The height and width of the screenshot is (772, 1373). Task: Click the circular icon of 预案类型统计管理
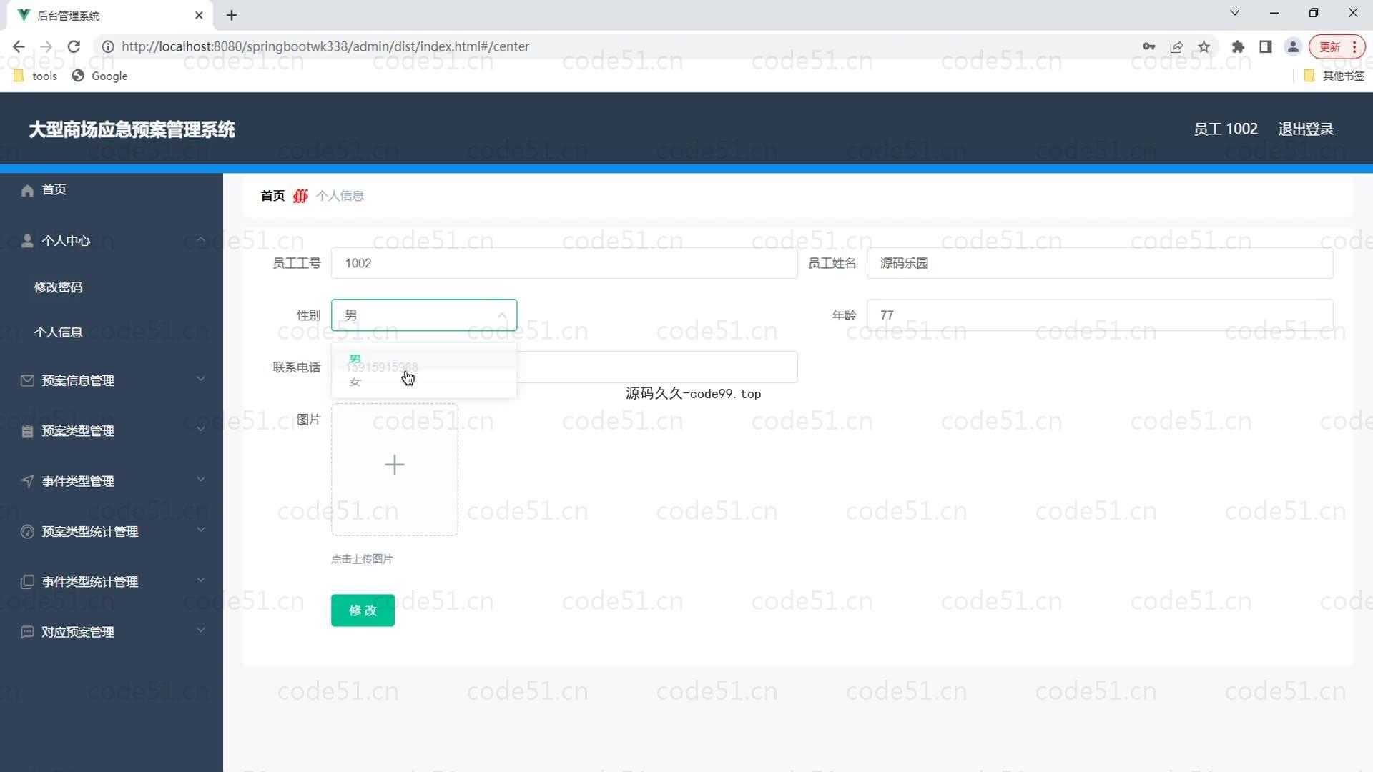point(27,532)
